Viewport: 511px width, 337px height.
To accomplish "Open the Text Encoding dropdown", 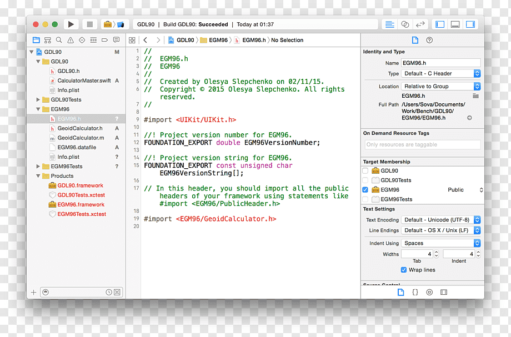I will (x=441, y=220).
